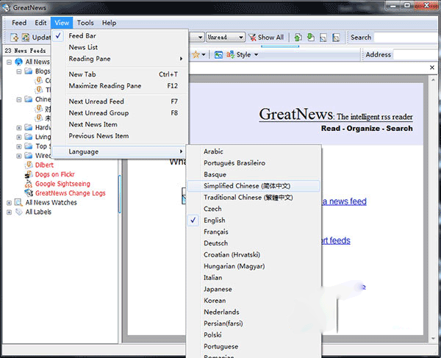441x358 pixels.
Task: Click the All Labels tag icon
Action: tap(18, 212)
